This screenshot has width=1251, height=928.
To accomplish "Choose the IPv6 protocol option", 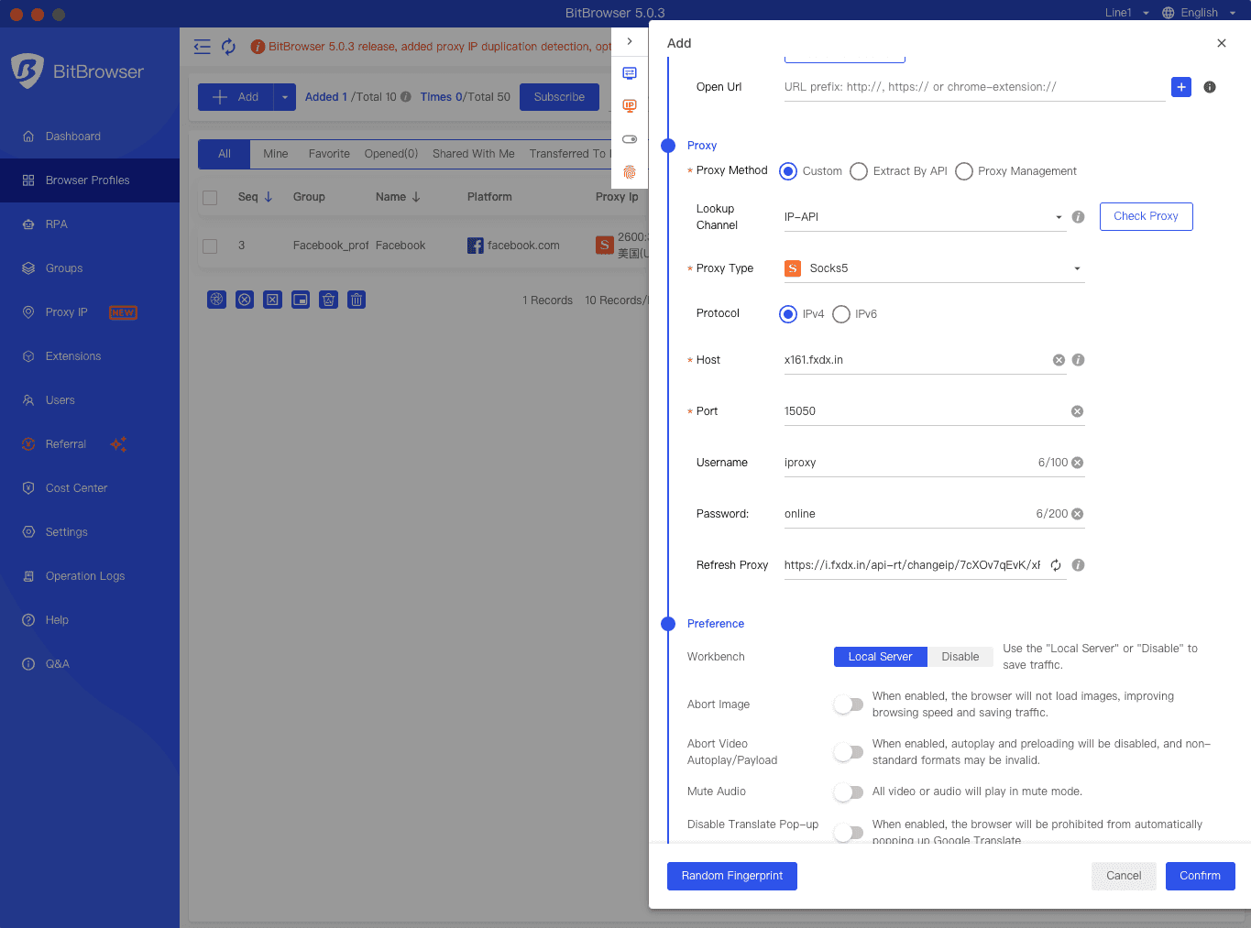I will click(841, 314).
